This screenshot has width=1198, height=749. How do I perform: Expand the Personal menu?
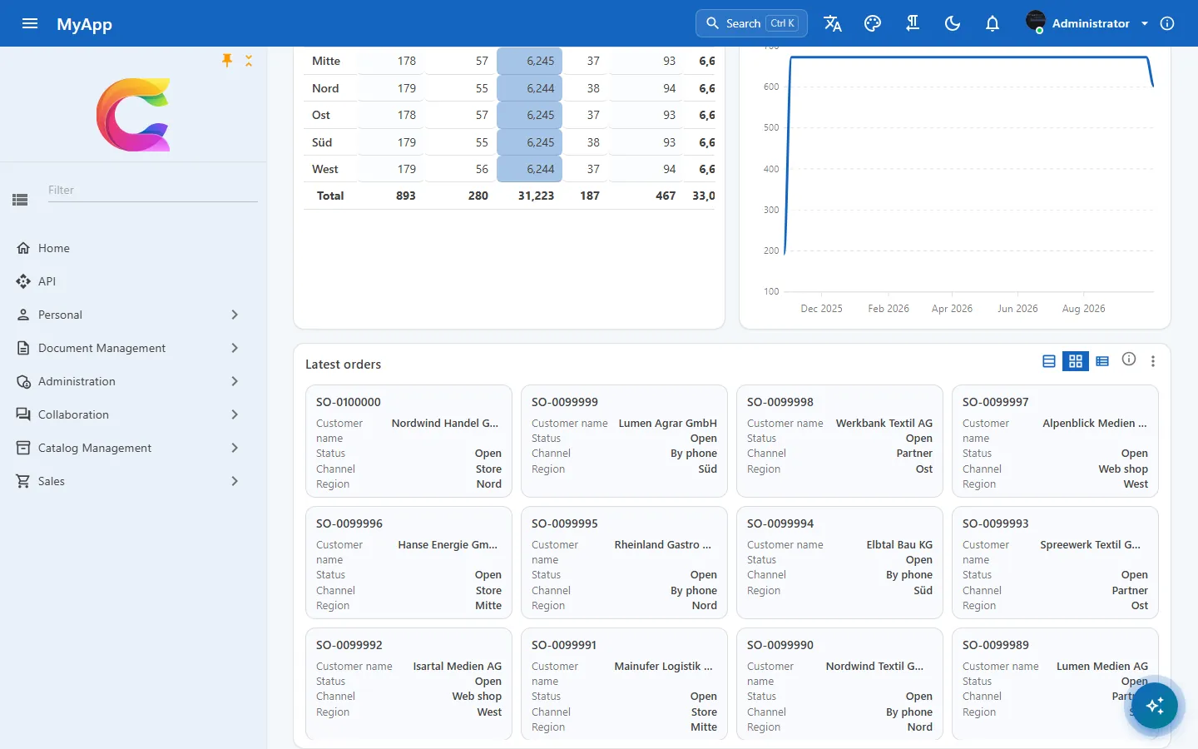[x=133, y=315]
